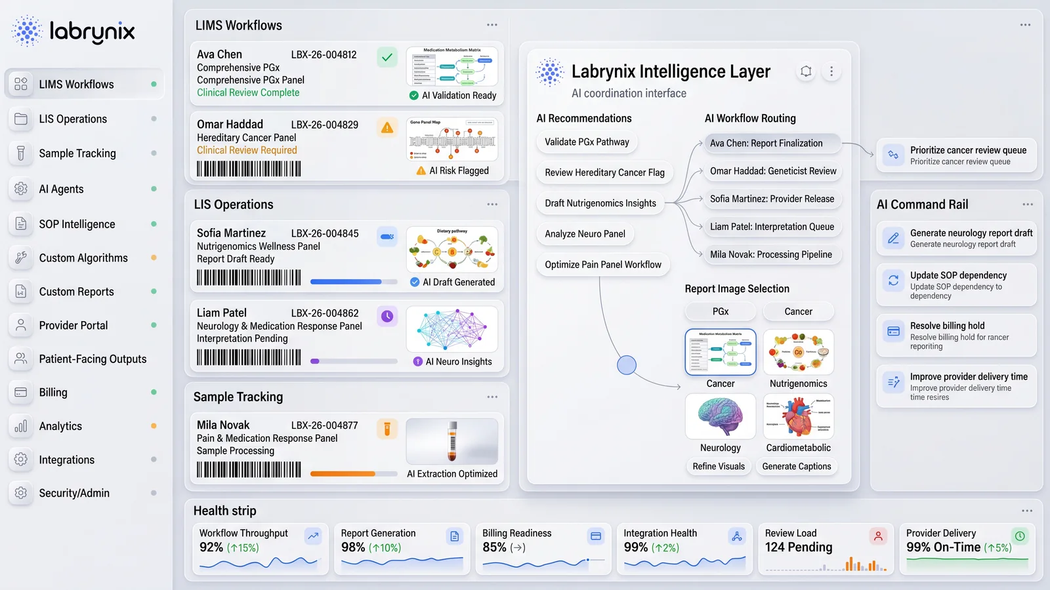
Task: Click the Integrations gear icon
Action: pyautogui.click(x=21, y=460)
